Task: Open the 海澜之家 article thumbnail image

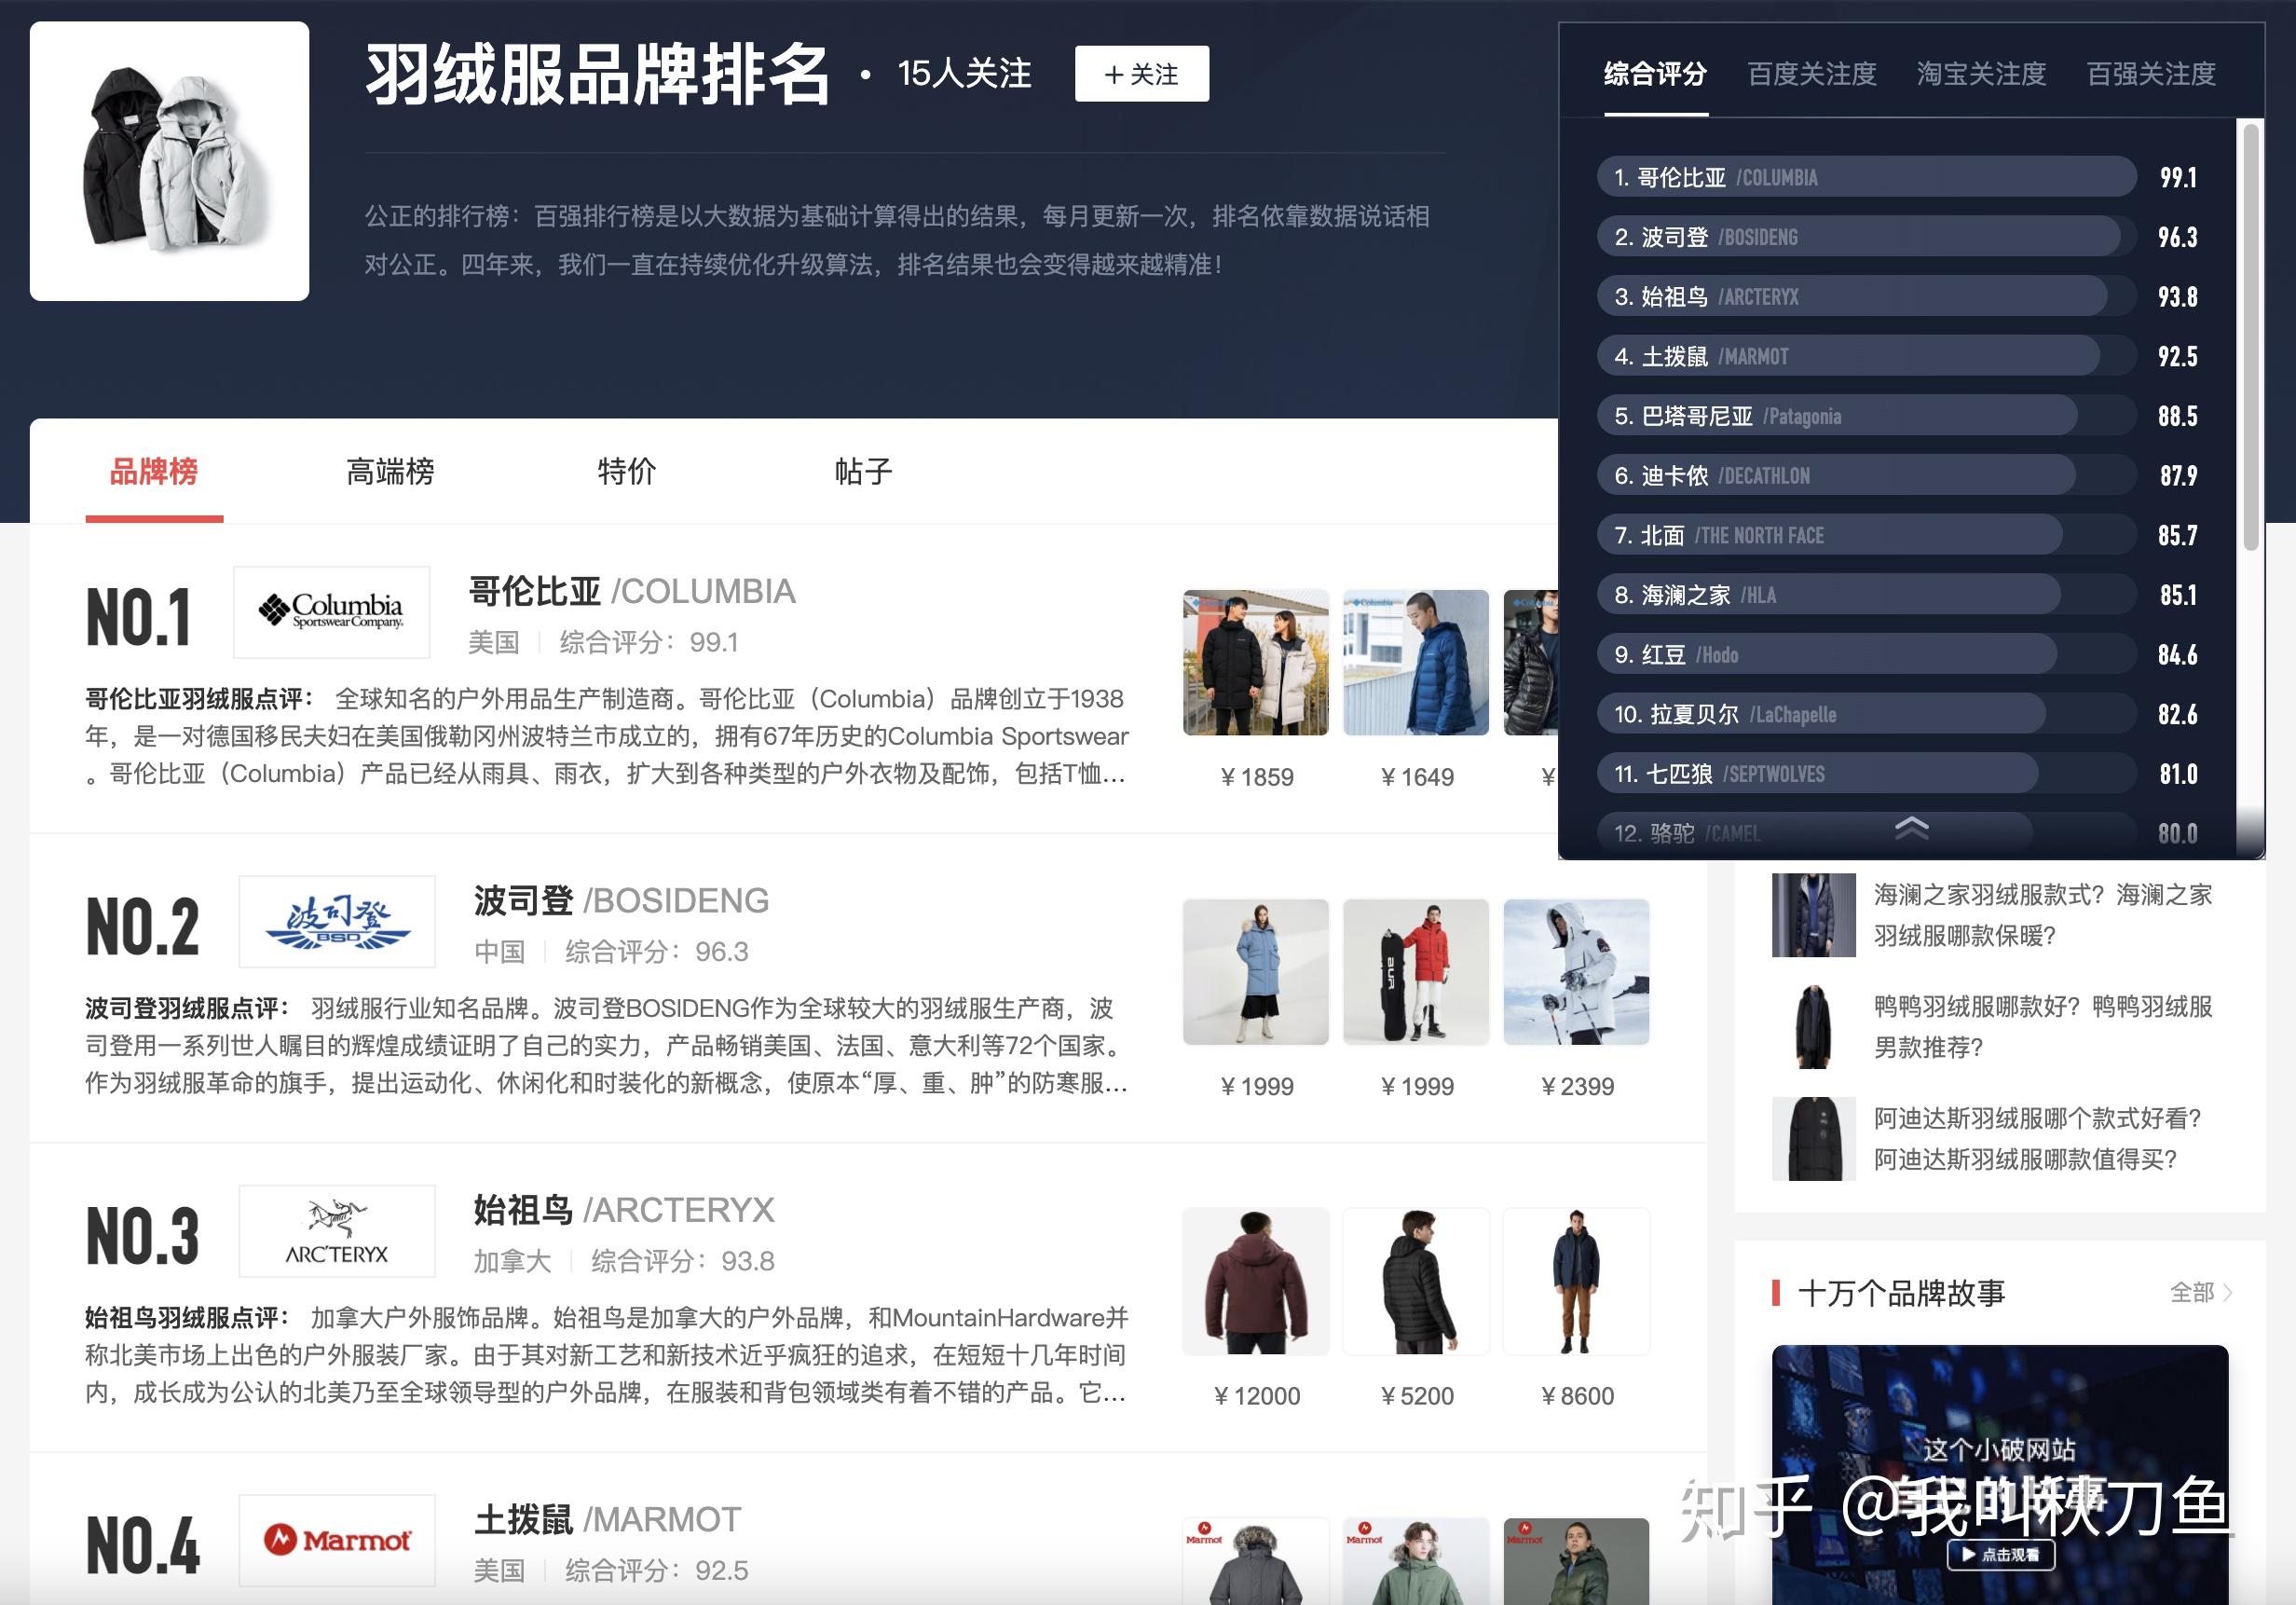Action: [x=1813, y=915]
